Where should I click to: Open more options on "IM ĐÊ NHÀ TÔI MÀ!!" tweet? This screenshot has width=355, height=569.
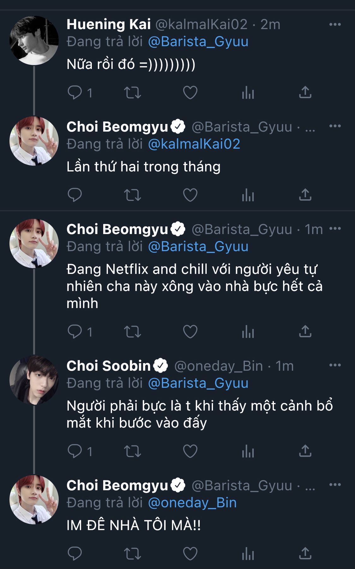pyautogui.click(x=335, y=485)
